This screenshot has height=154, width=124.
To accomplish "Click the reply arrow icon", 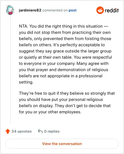I will click(x=40, y=131).
